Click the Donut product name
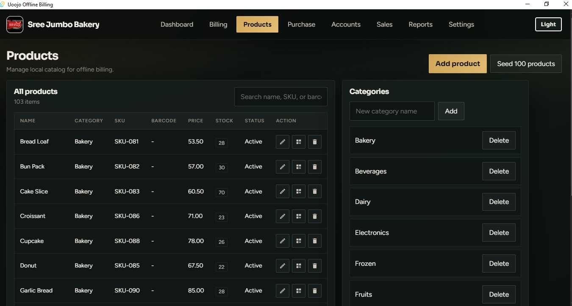Screen dimensions: 572x306 point(28,266)
